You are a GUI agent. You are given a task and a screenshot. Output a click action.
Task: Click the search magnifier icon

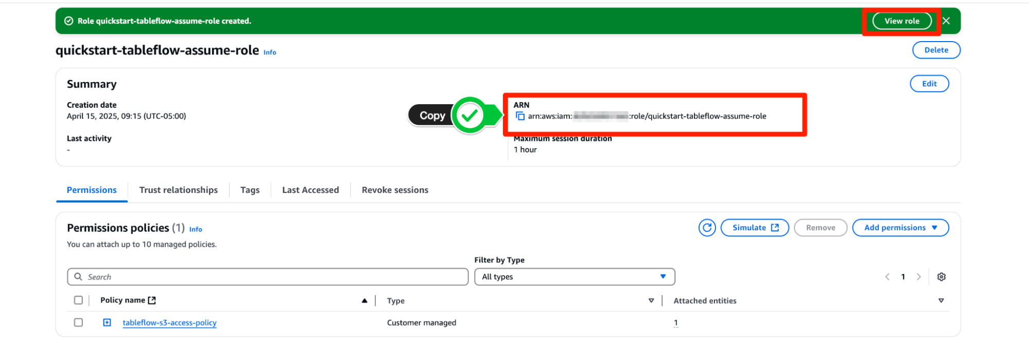tap(78, 277)
